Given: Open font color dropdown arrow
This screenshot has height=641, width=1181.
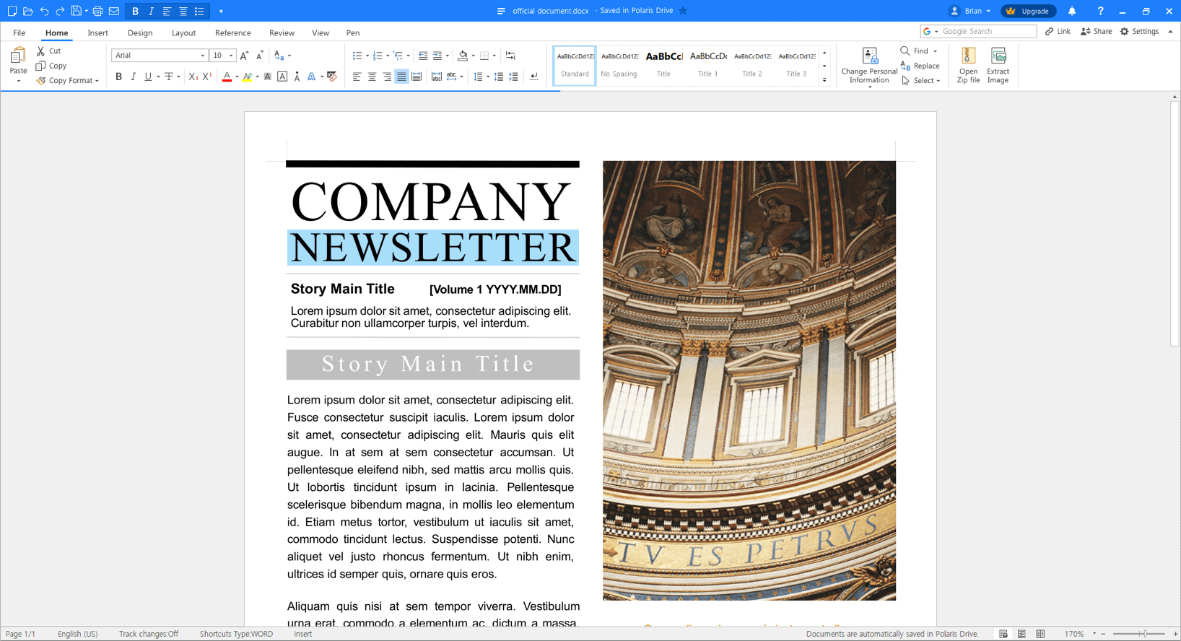Looking at the screenshot, I should coord(237,77).
